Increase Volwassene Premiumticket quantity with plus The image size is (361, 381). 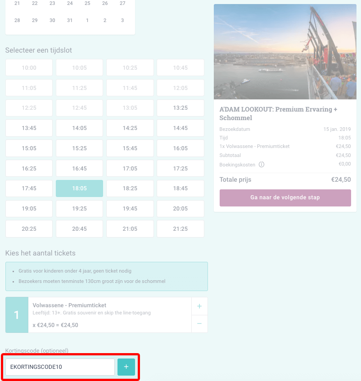click(x=199, y=306)
